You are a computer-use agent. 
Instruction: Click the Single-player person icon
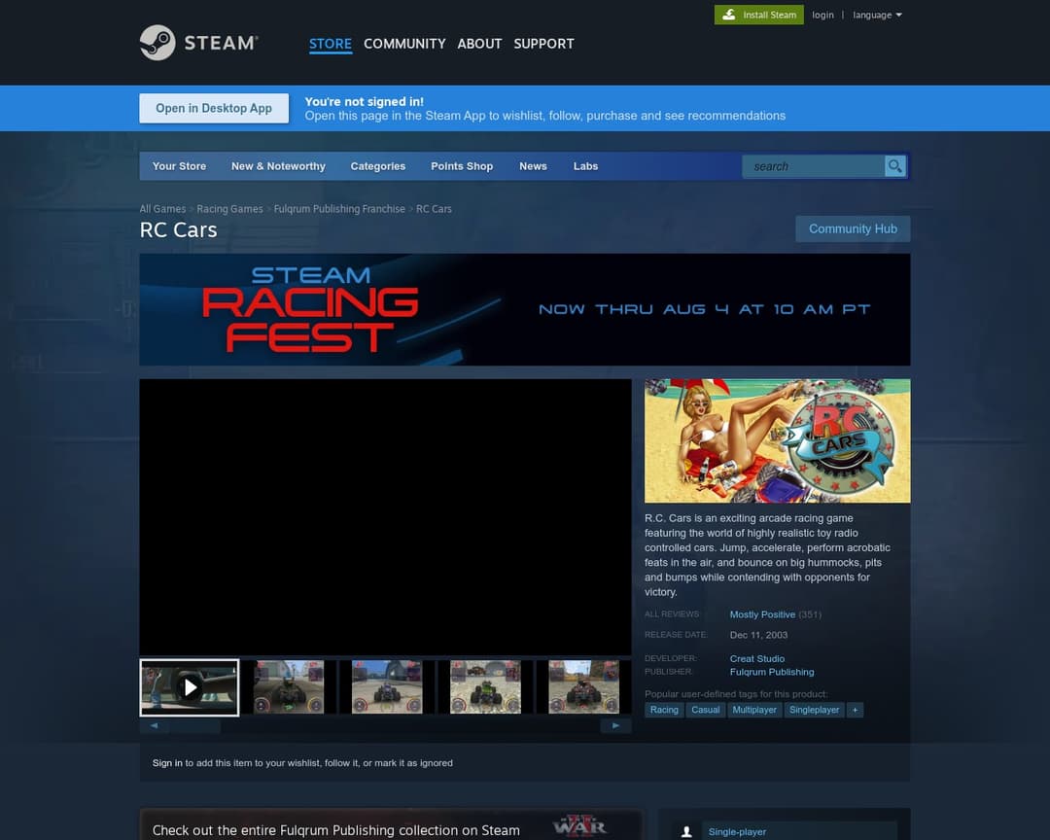coord(686,831)
